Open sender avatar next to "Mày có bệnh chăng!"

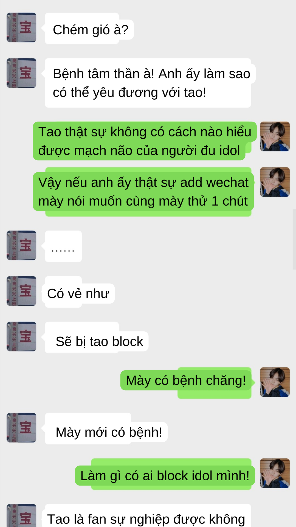275,382
